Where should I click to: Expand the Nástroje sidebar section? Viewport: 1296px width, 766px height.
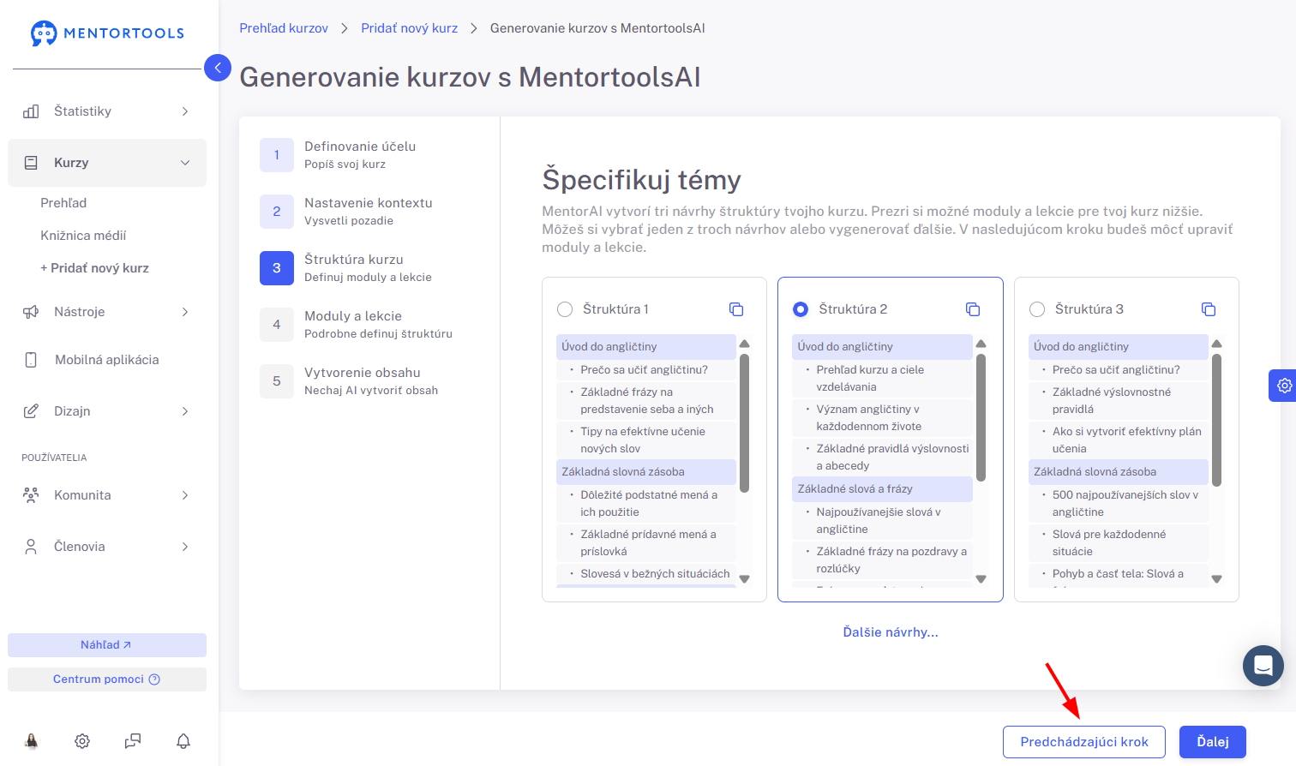(107, 312)
